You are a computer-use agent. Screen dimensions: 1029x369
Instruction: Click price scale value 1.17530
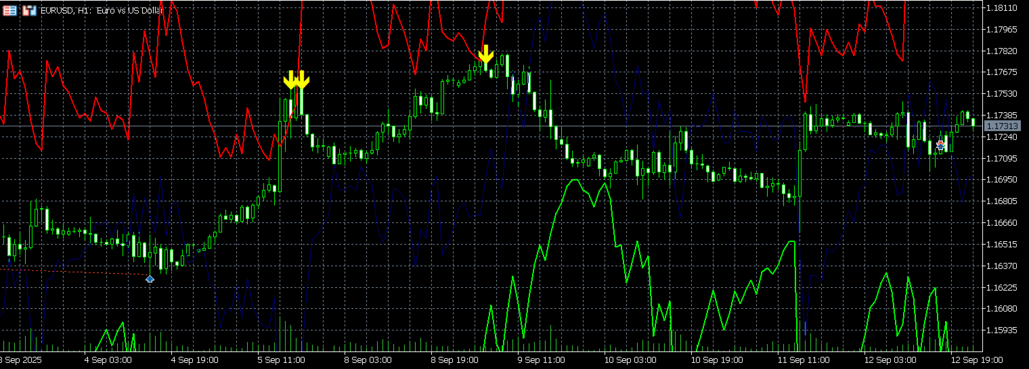click(1003, 94)
